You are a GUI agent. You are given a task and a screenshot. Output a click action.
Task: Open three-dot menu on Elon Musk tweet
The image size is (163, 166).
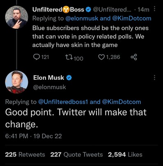(x=154, y=78)
